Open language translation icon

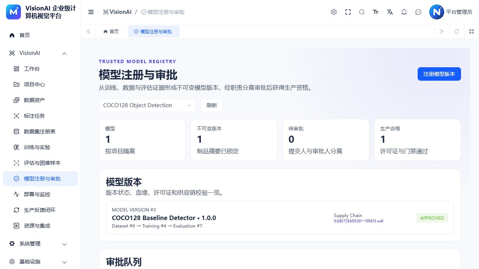[x=390, y=12]
